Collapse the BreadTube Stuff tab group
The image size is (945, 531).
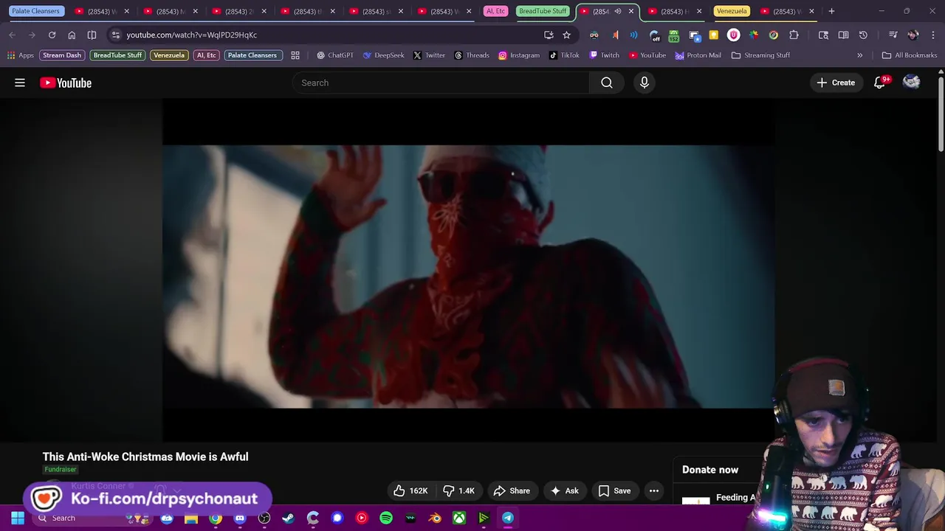click(542, 11)
